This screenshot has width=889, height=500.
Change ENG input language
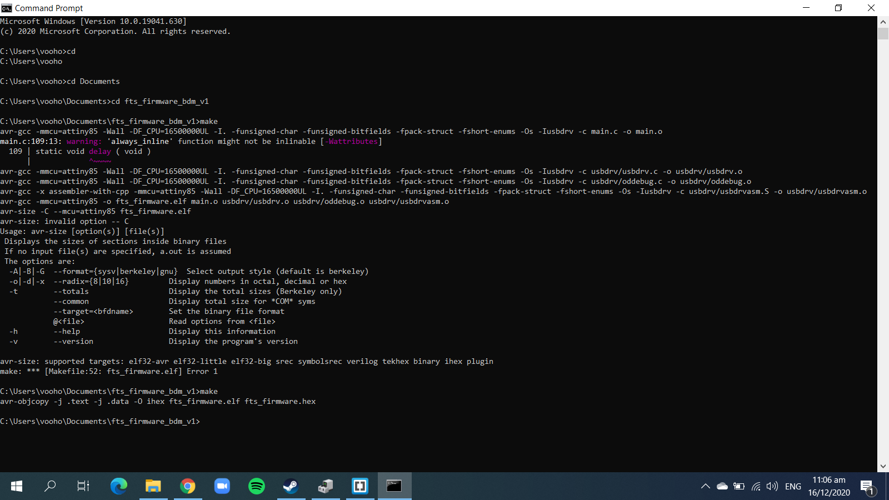pos(793,486)
